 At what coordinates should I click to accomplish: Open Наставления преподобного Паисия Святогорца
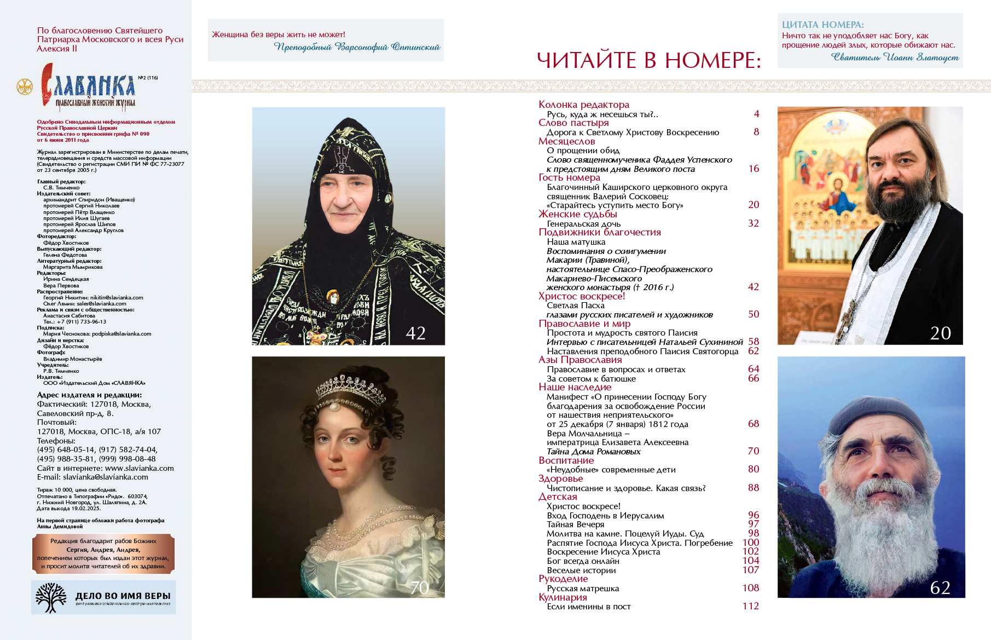pyautogui.click(x=642, y=351)
